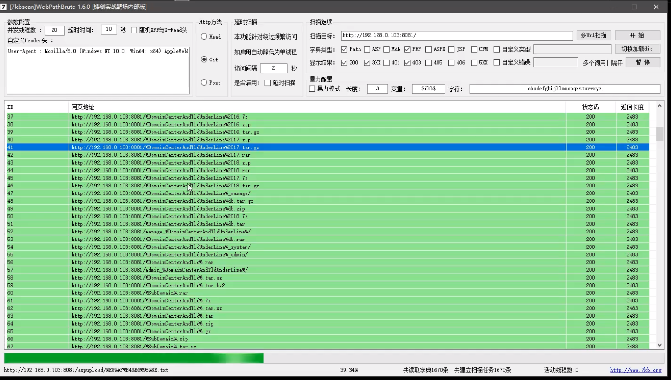Image resolution: width=671 pixels, height=380 pixels.
Task: Select row 54 ending in _system/
Action: point(327,247)
